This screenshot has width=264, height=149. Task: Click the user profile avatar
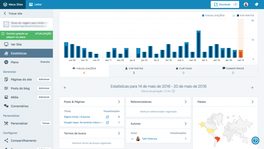coord(246,4)
